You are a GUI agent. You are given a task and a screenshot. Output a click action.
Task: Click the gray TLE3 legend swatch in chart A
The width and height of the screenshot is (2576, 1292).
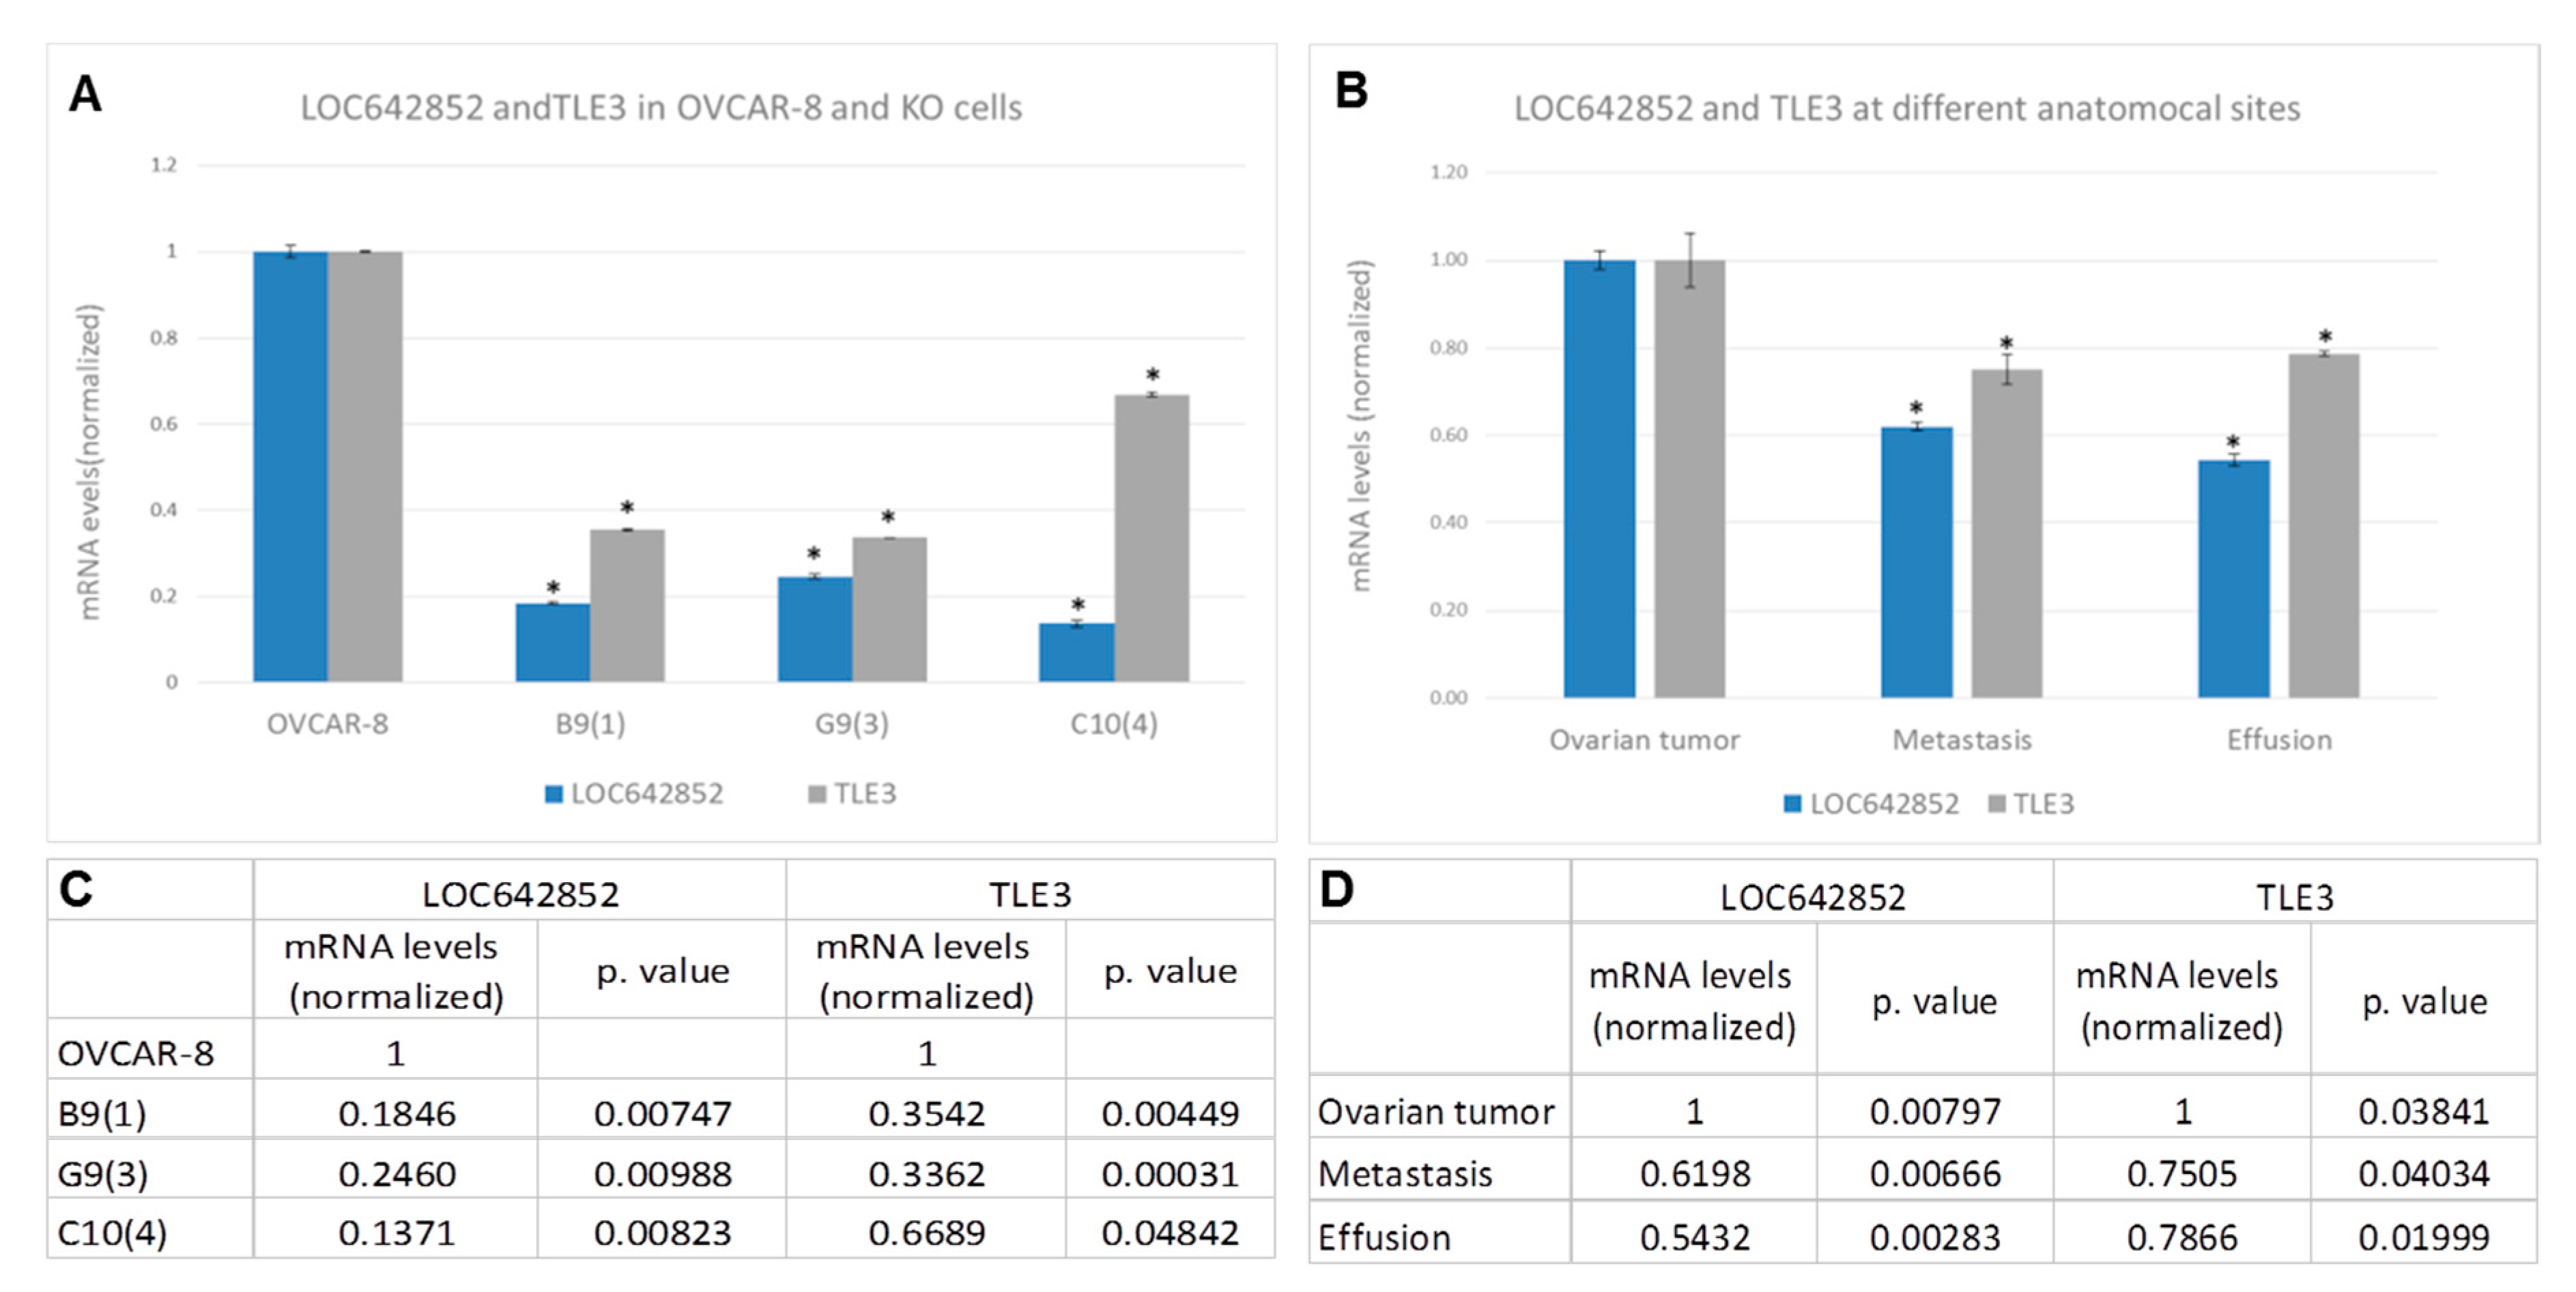pos(817,795)
